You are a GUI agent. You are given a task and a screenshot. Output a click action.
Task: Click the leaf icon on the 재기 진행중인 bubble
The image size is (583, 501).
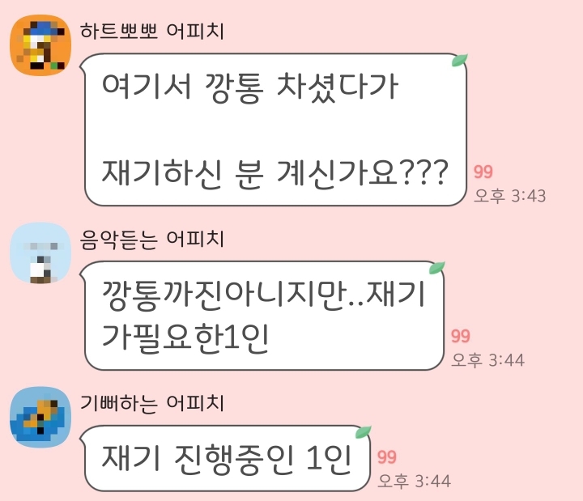(x=364, y=432)
